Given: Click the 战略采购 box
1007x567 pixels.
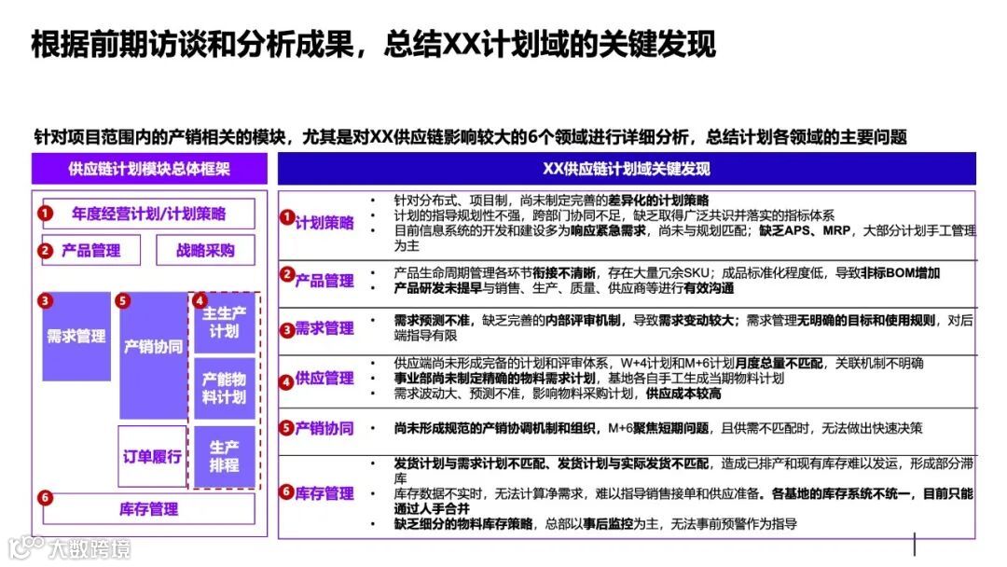Looking at the screenshot, I should coord(205,250).
